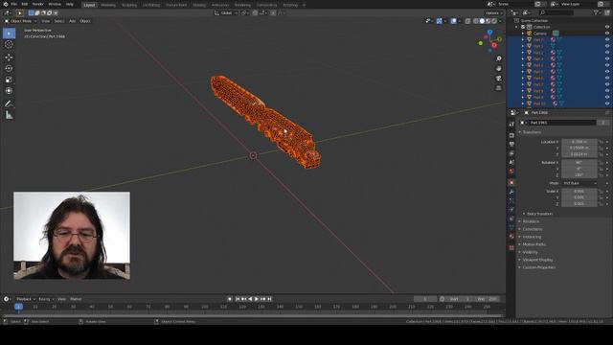This screenshot has height=345, width=613.
Task: Toggle Part.1966 fake user shield button
Action: (x=602, y=123)
